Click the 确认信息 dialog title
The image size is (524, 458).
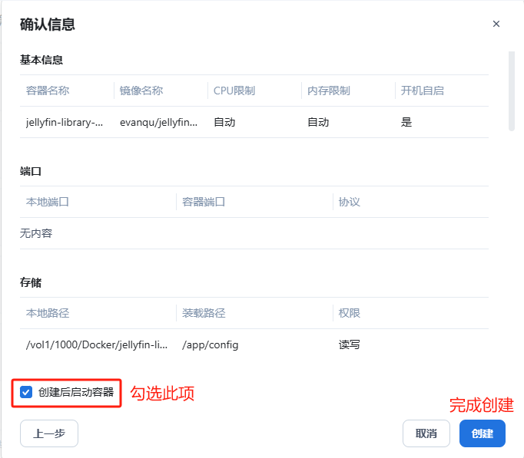(48, 25)
